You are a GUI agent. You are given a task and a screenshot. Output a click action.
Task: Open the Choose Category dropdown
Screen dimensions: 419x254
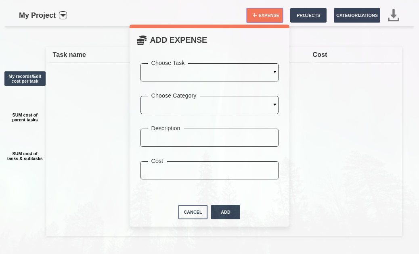[209, 105]
